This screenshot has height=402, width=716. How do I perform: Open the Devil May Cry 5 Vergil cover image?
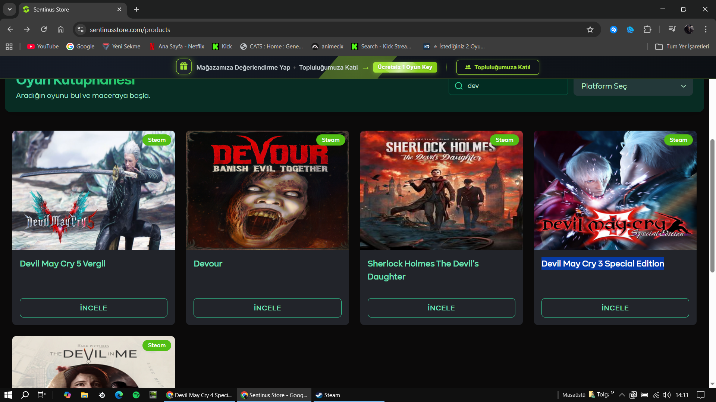(94, 190)
